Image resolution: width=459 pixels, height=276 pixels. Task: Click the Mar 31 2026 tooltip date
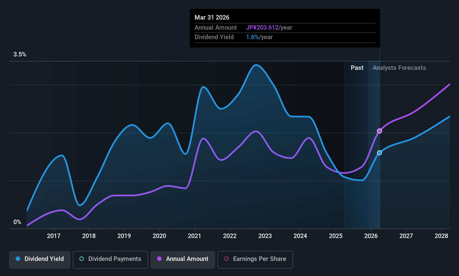coord(212,18)
